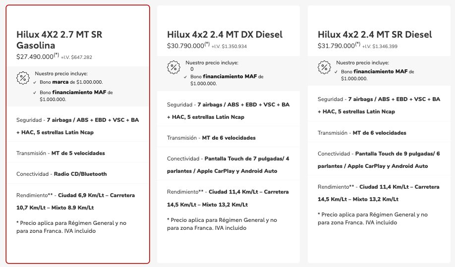This screenshot has height=267, width=455.
Task: Click Radio CD/Bluetooth connectivity row
Action: (x=78, y=174)
